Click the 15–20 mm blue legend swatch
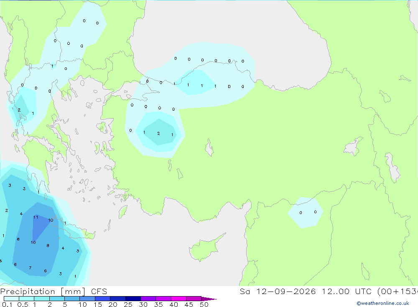The image size is (418, 307). [102, 299]
